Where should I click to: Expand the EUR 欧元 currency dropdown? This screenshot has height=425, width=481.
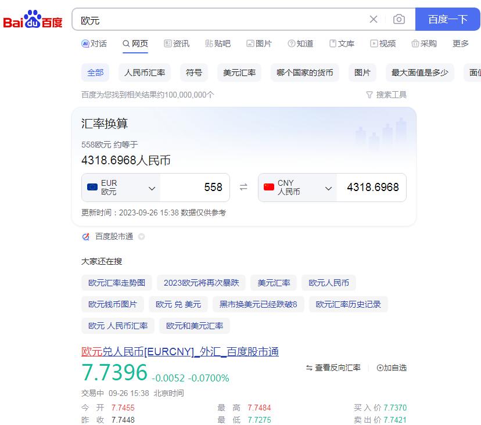121,188
